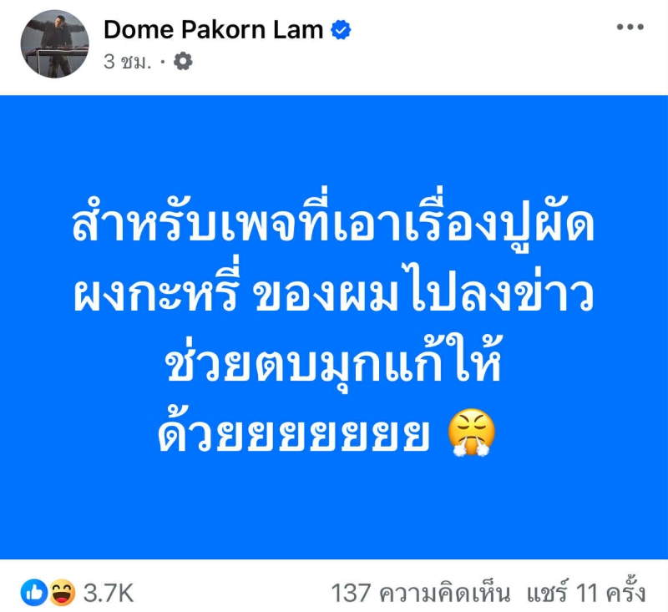
Task: Click the Haha laughing reaction icon
Action: (x=62, y=593)
